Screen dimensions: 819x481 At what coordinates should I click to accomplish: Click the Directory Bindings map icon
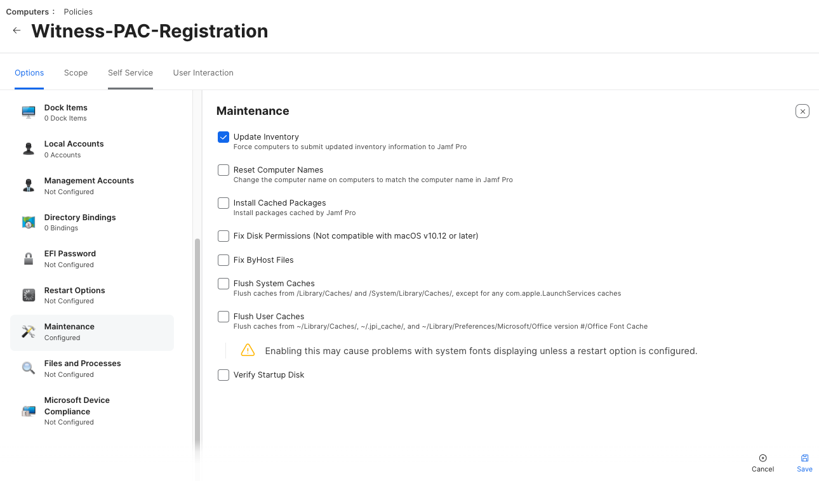[29, 222]
